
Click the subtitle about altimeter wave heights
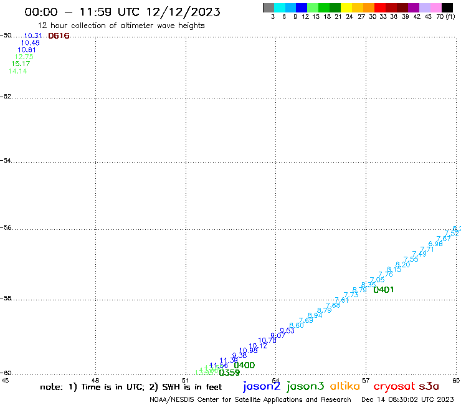(121, 26)
